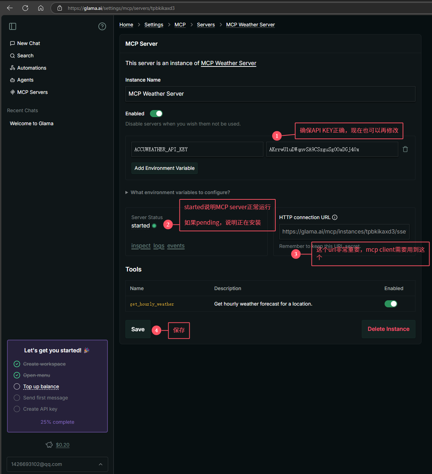Viewport: 432px width, 474px height.
Task: Click the browser back arrow
Action: tap(10, 8)
